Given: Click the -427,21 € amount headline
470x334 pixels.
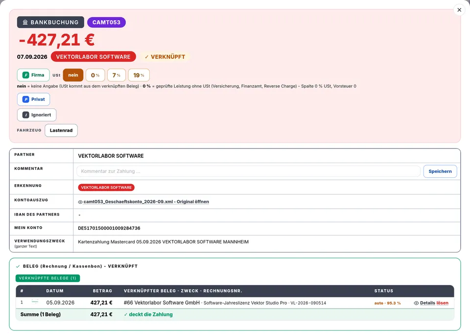Looking at the screenshot, I should pos(57,40).
